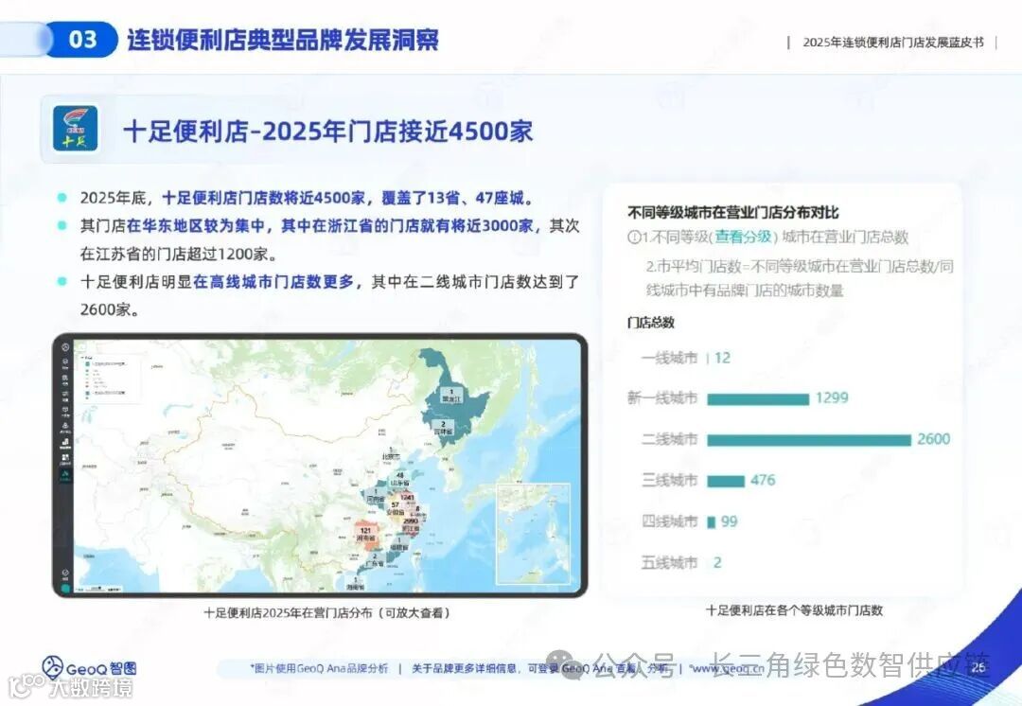Click the 二线城市 category label
1022x706 pixels.
(669, 439)
